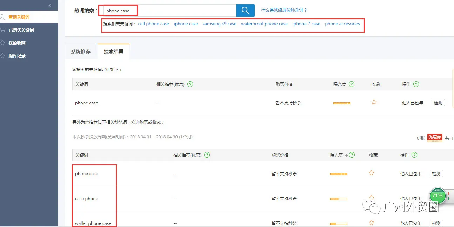
Task: Click exposure bar of phone case in searched-keyword table
Action: pyautogui.click(x=342, y=103)
